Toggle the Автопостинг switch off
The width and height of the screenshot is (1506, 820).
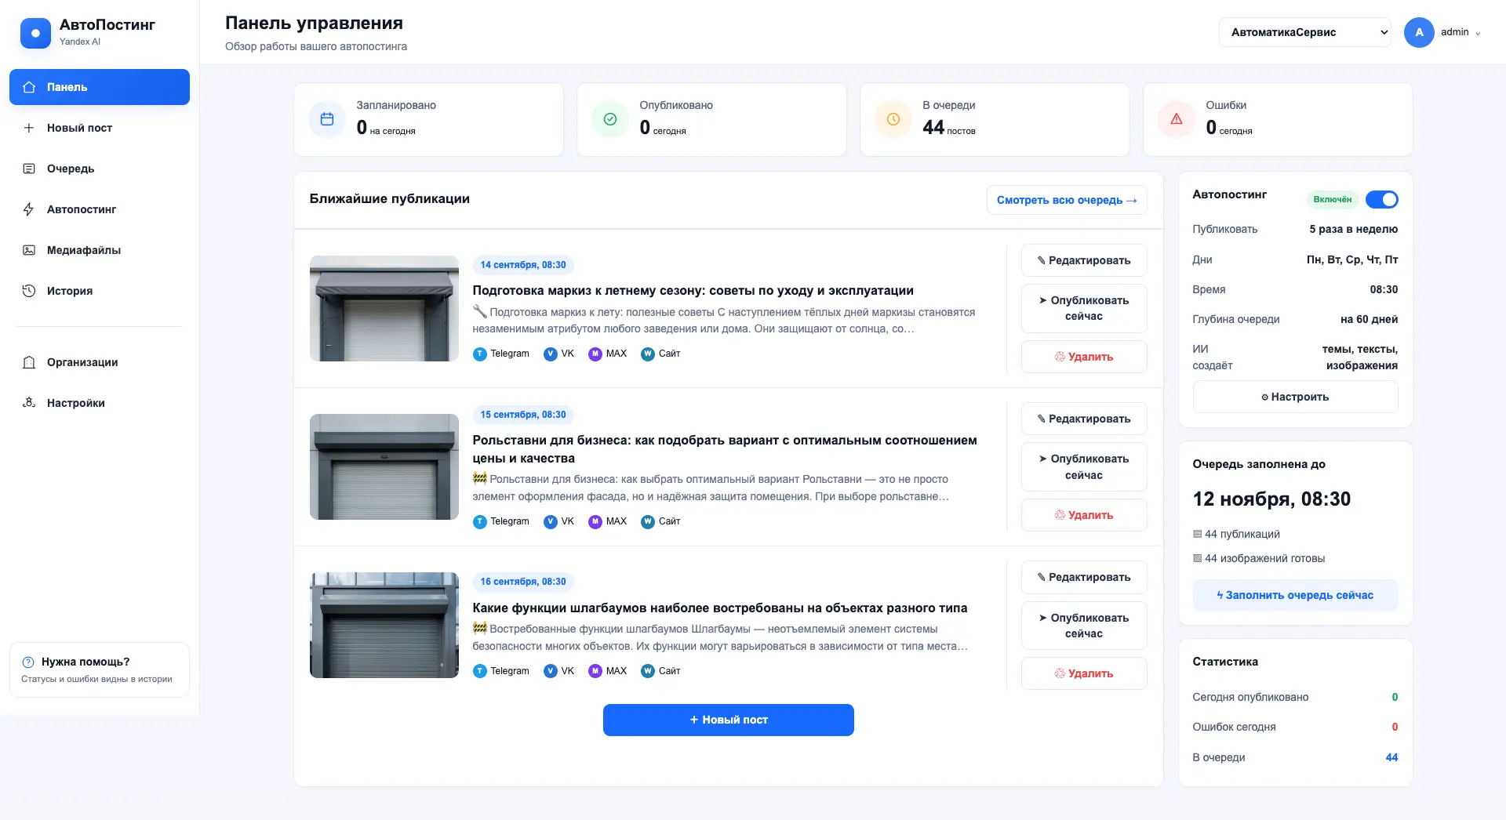[1381, 200]
